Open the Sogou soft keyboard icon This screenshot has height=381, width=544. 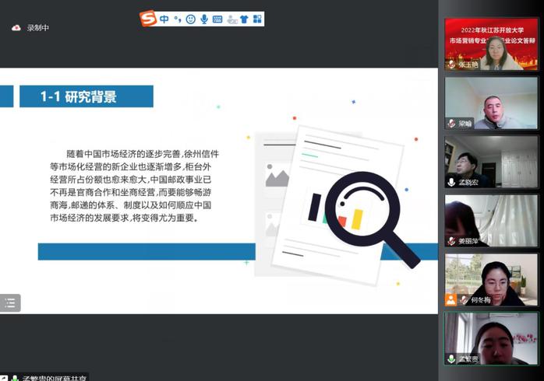point(217,19)
